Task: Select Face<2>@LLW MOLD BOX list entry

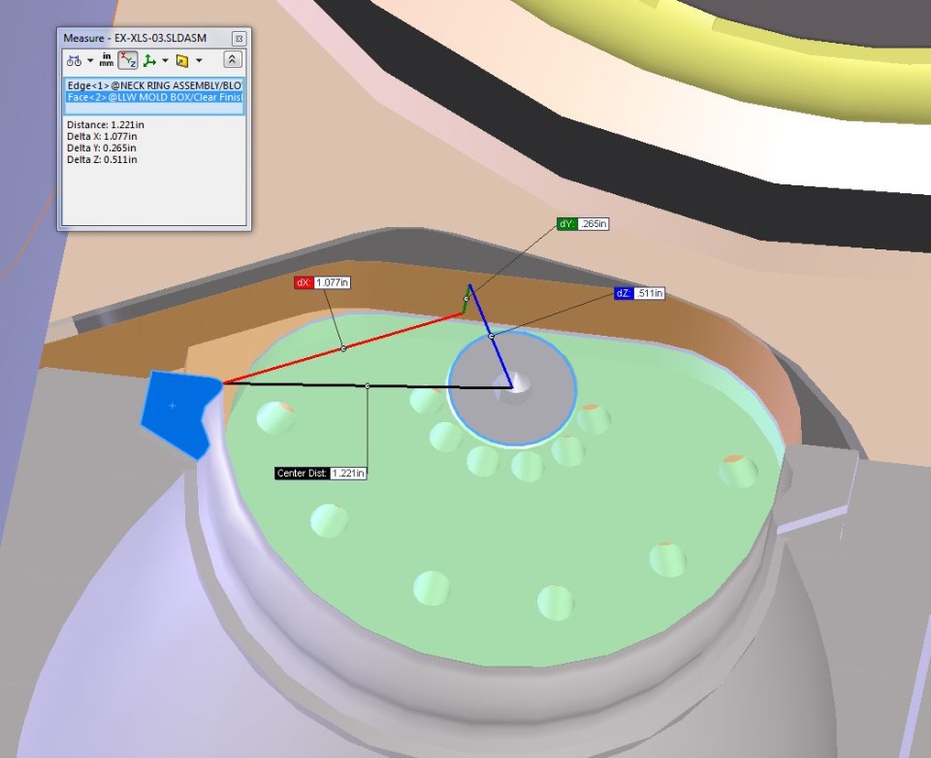Action: (x=154, y=97)
